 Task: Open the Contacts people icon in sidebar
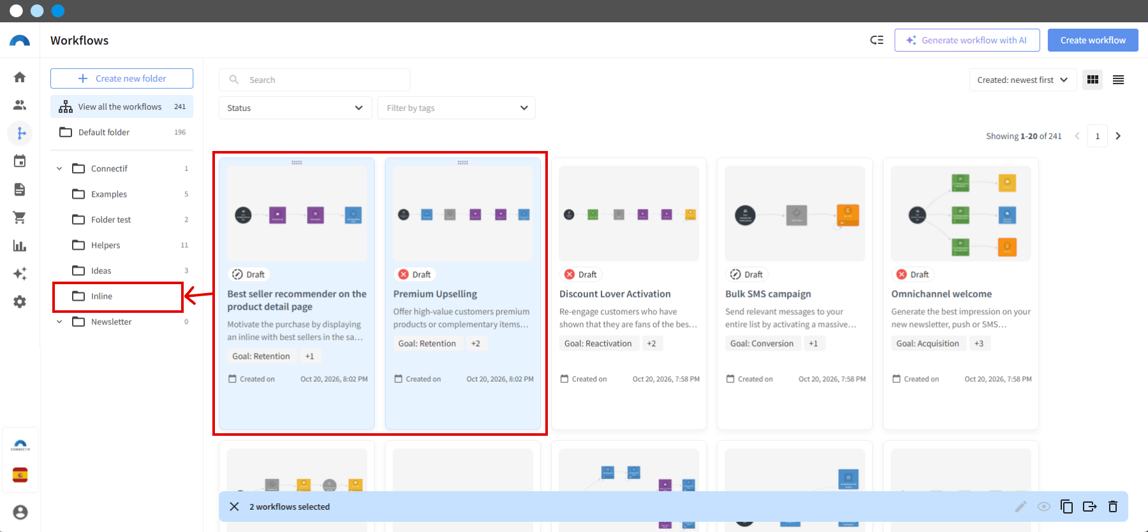pos(20,105)
